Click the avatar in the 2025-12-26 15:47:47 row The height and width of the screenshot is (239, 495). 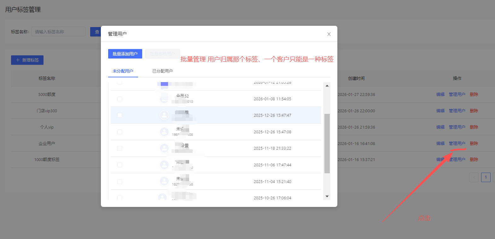coord(164,115)
